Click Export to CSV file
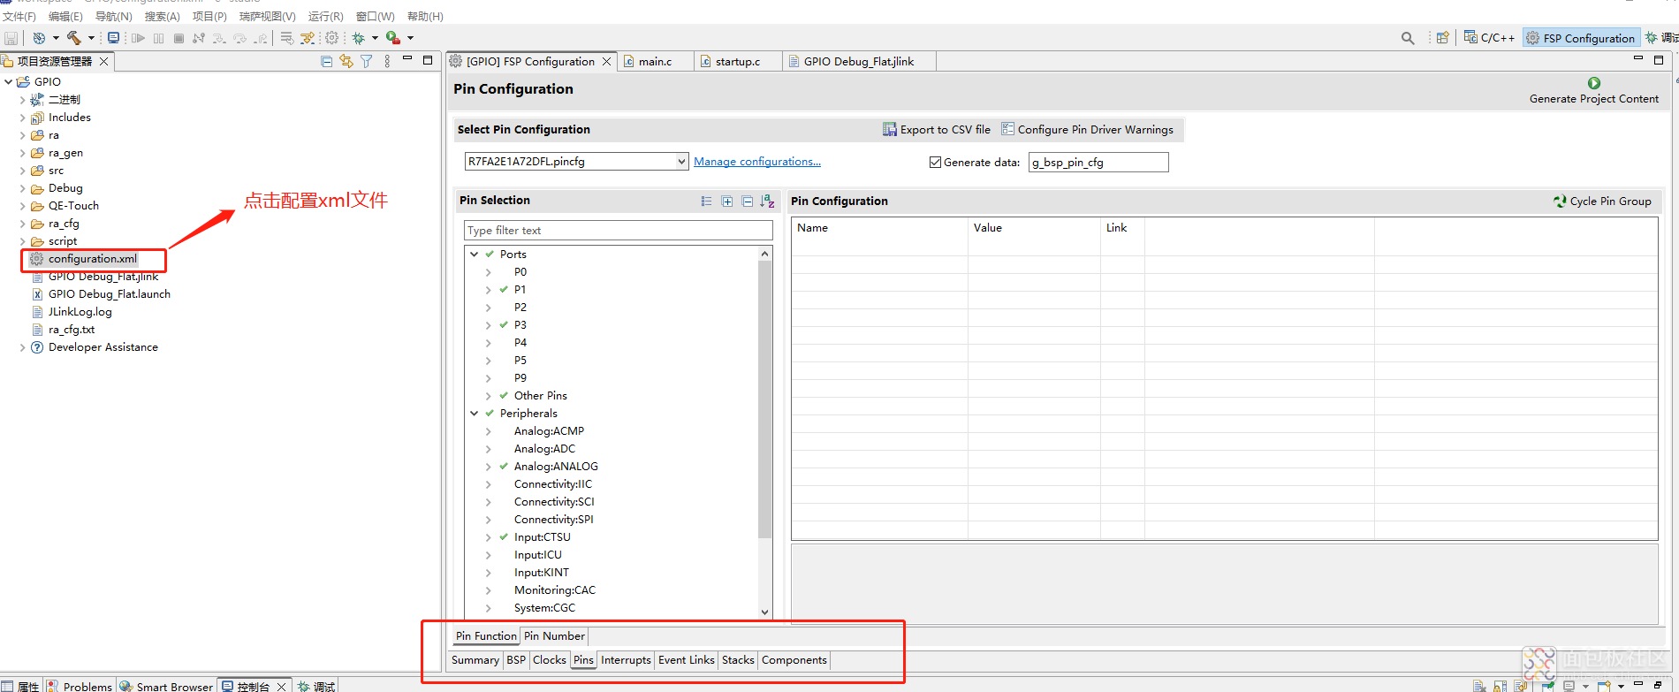The image size is (1679, 692). point(937,129)
